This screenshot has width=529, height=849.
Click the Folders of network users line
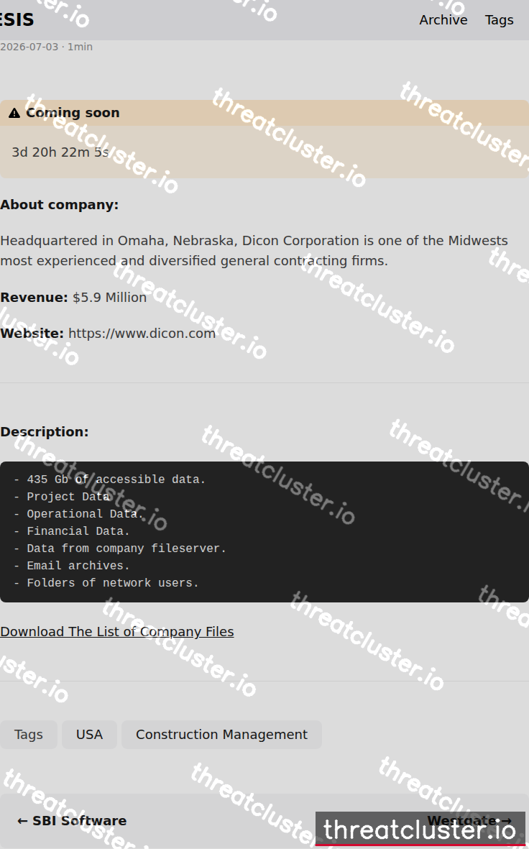click(106, 583)
